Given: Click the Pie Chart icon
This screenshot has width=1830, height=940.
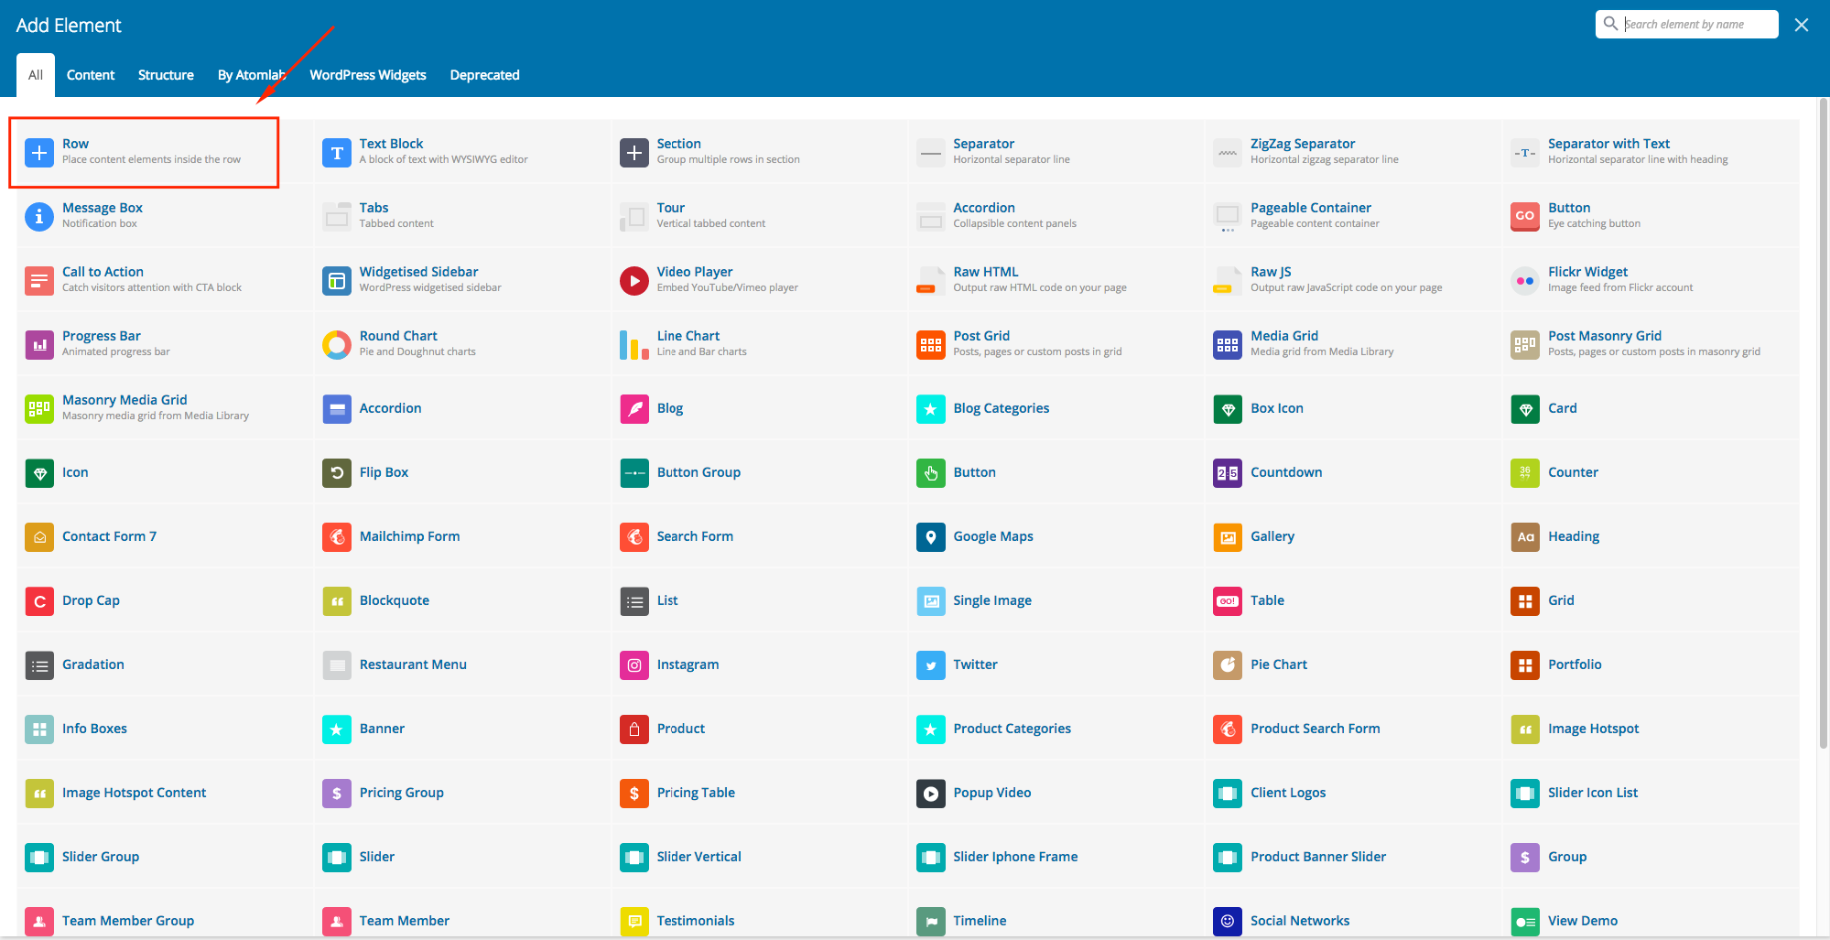Looking at the screenshot, I should (x=1228, y=664).
